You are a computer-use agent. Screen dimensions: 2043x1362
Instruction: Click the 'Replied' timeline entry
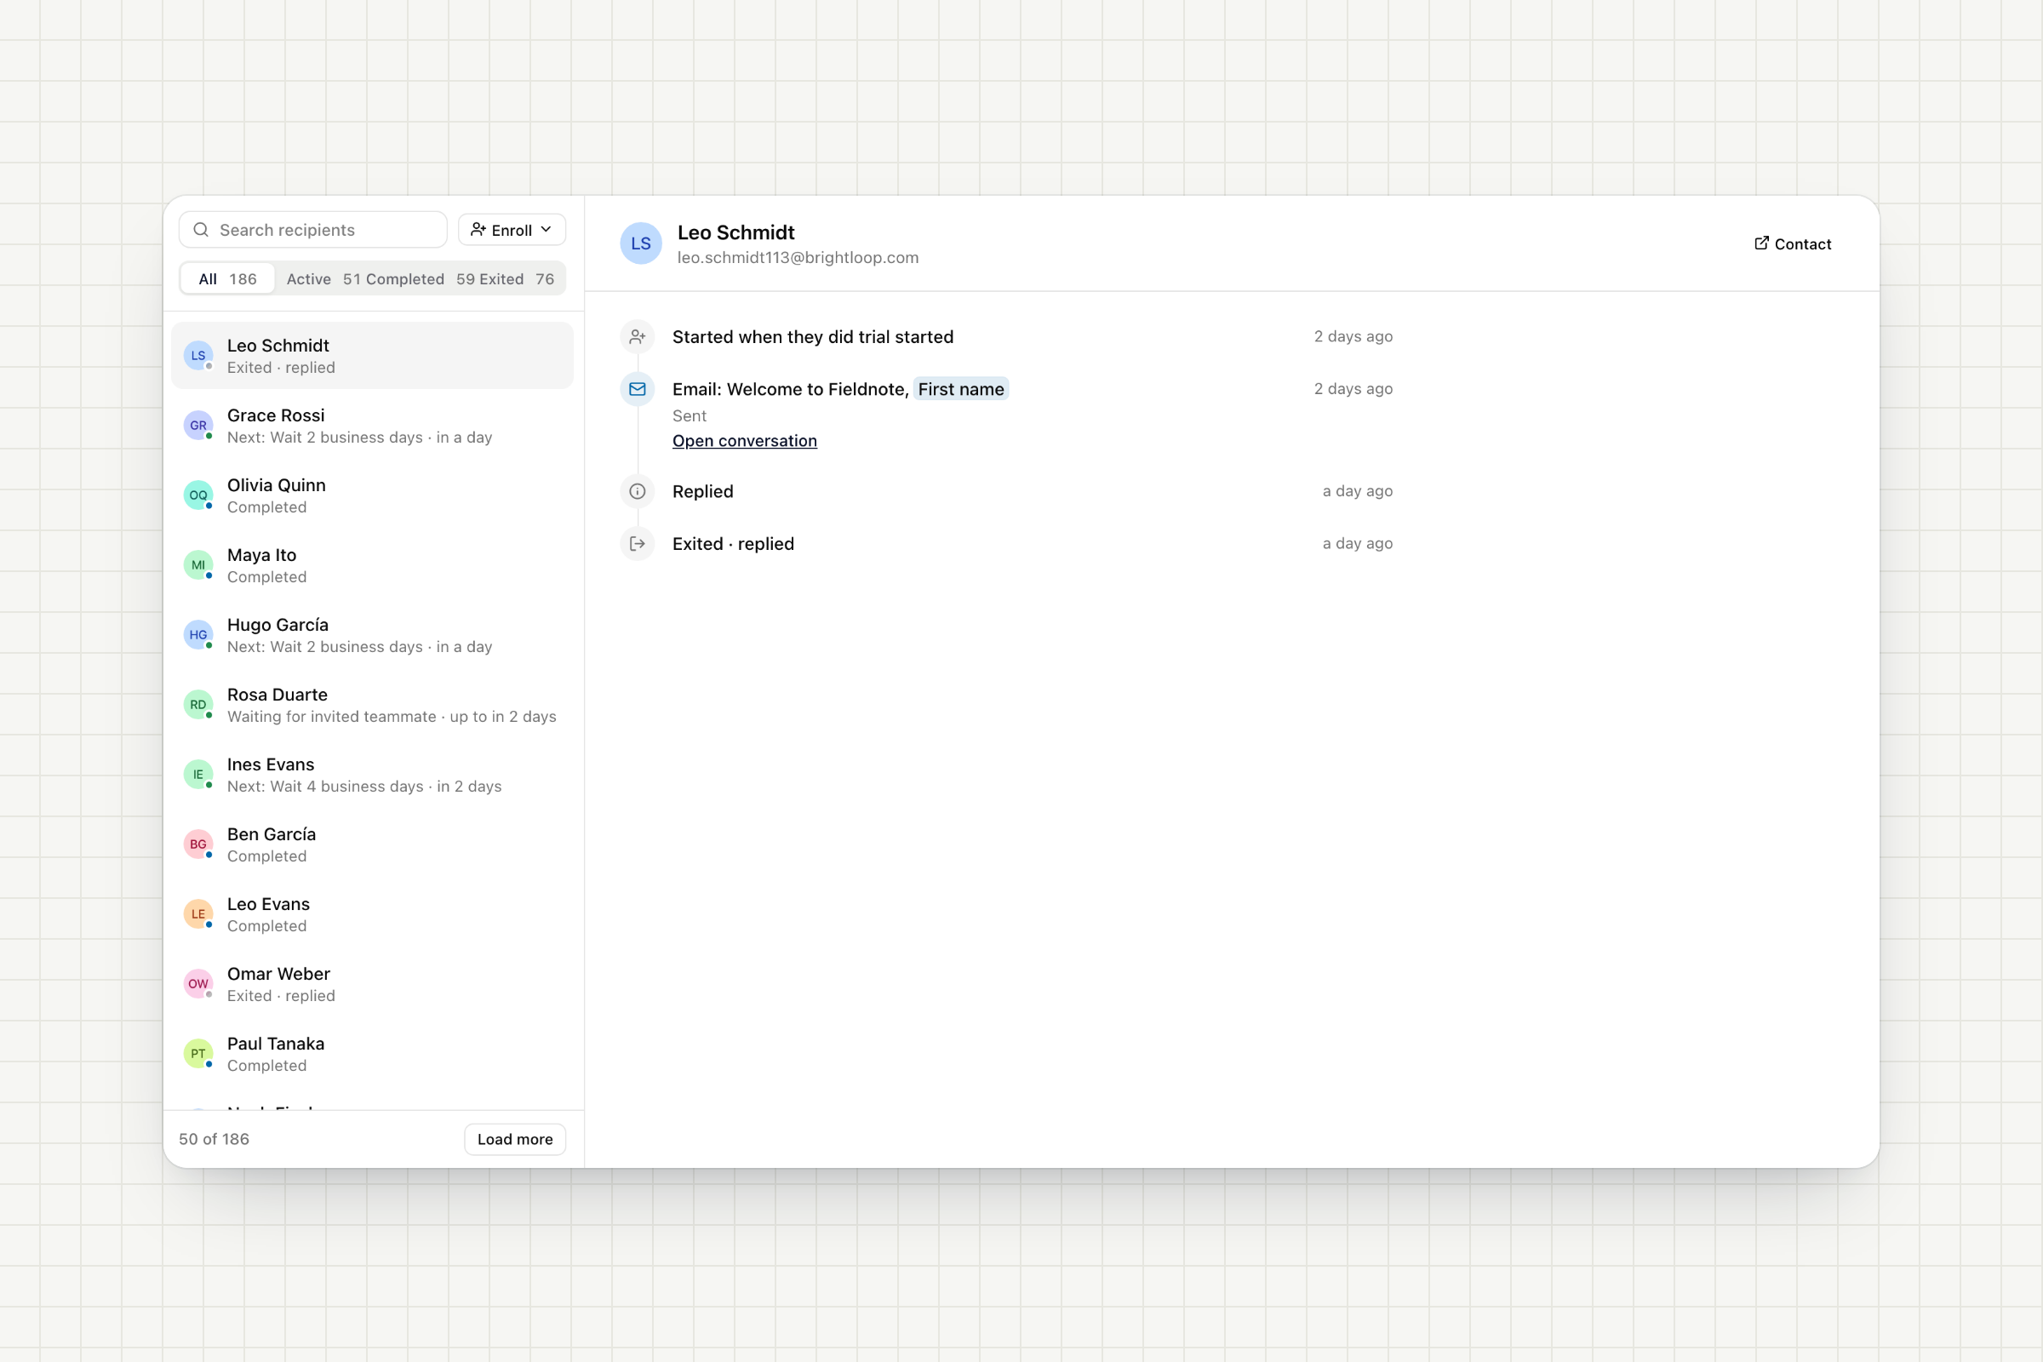click(x=703, y=492)
